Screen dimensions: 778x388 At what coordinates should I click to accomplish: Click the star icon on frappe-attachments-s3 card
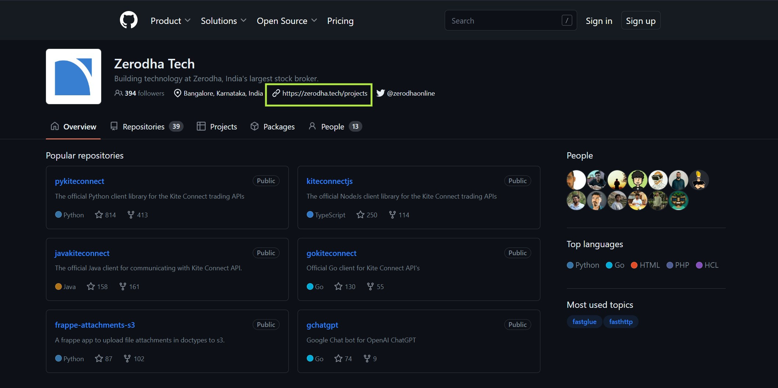coord(99,358)
